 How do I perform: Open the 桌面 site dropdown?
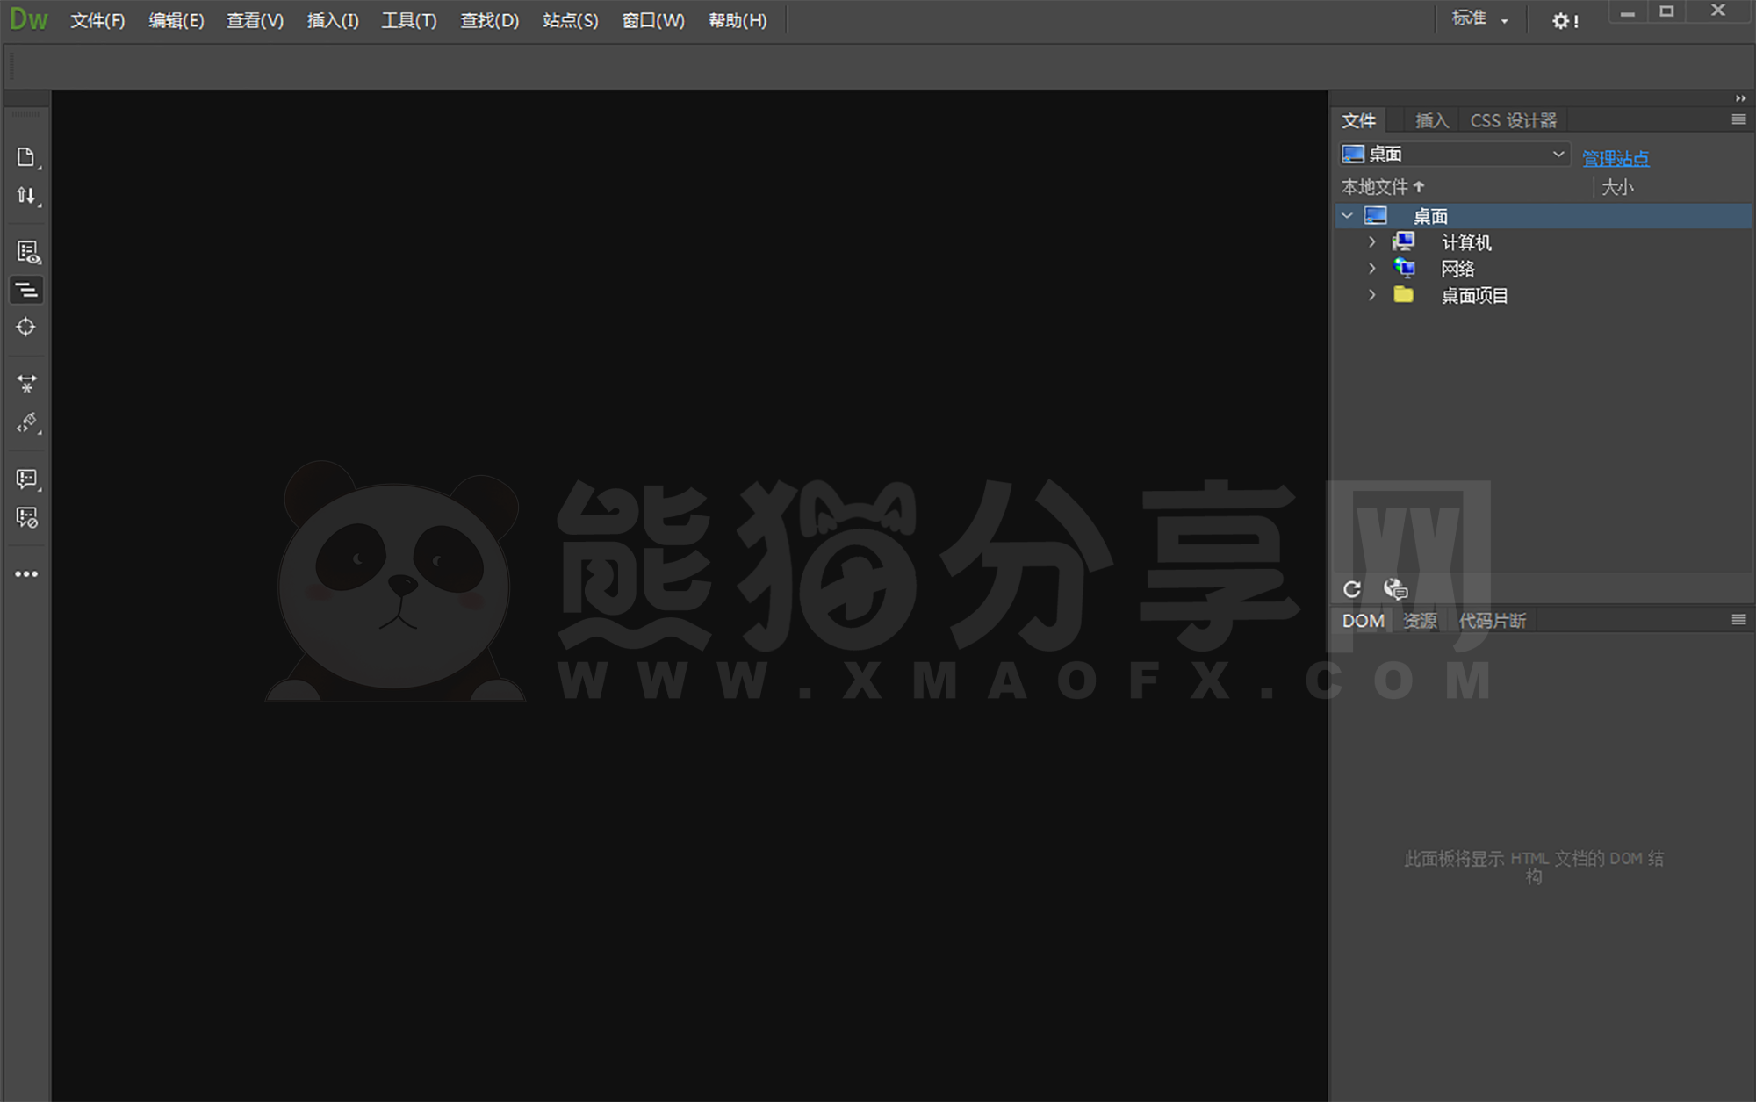1453,153
